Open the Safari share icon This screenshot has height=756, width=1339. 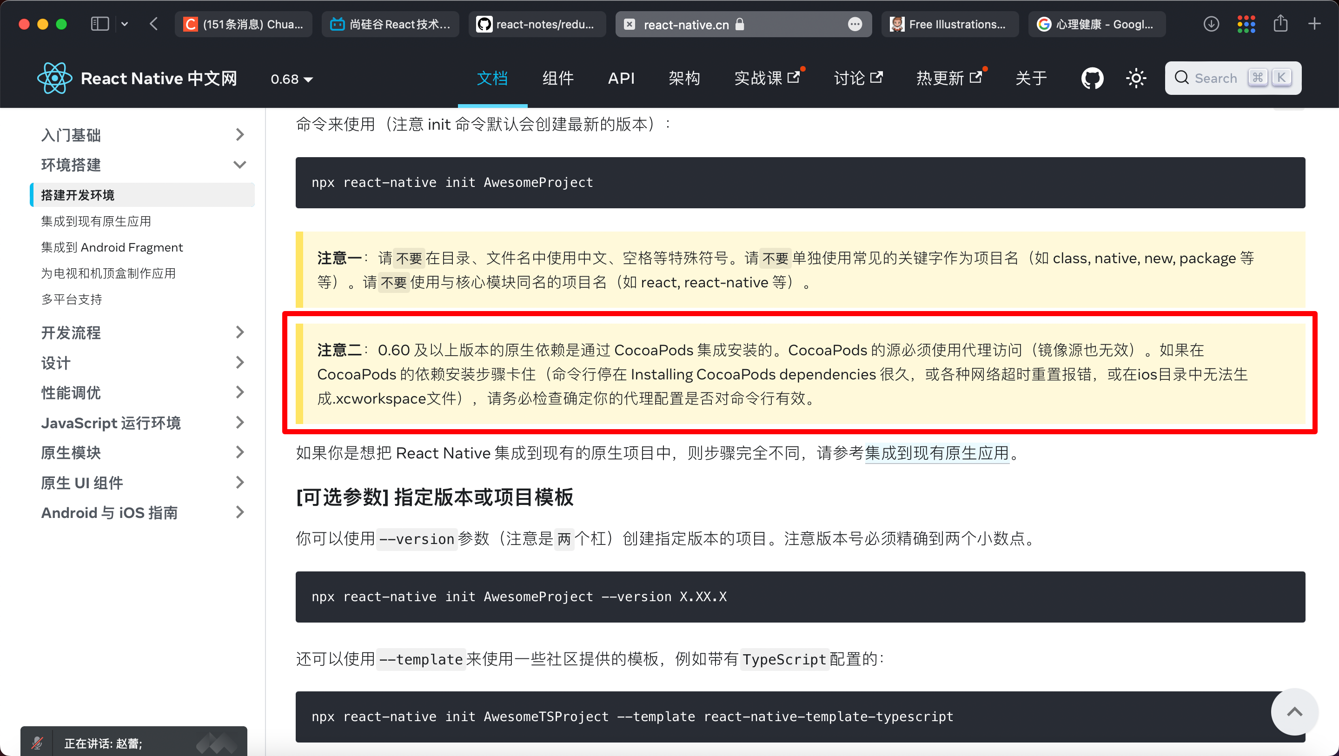[x=1280, y=24]
